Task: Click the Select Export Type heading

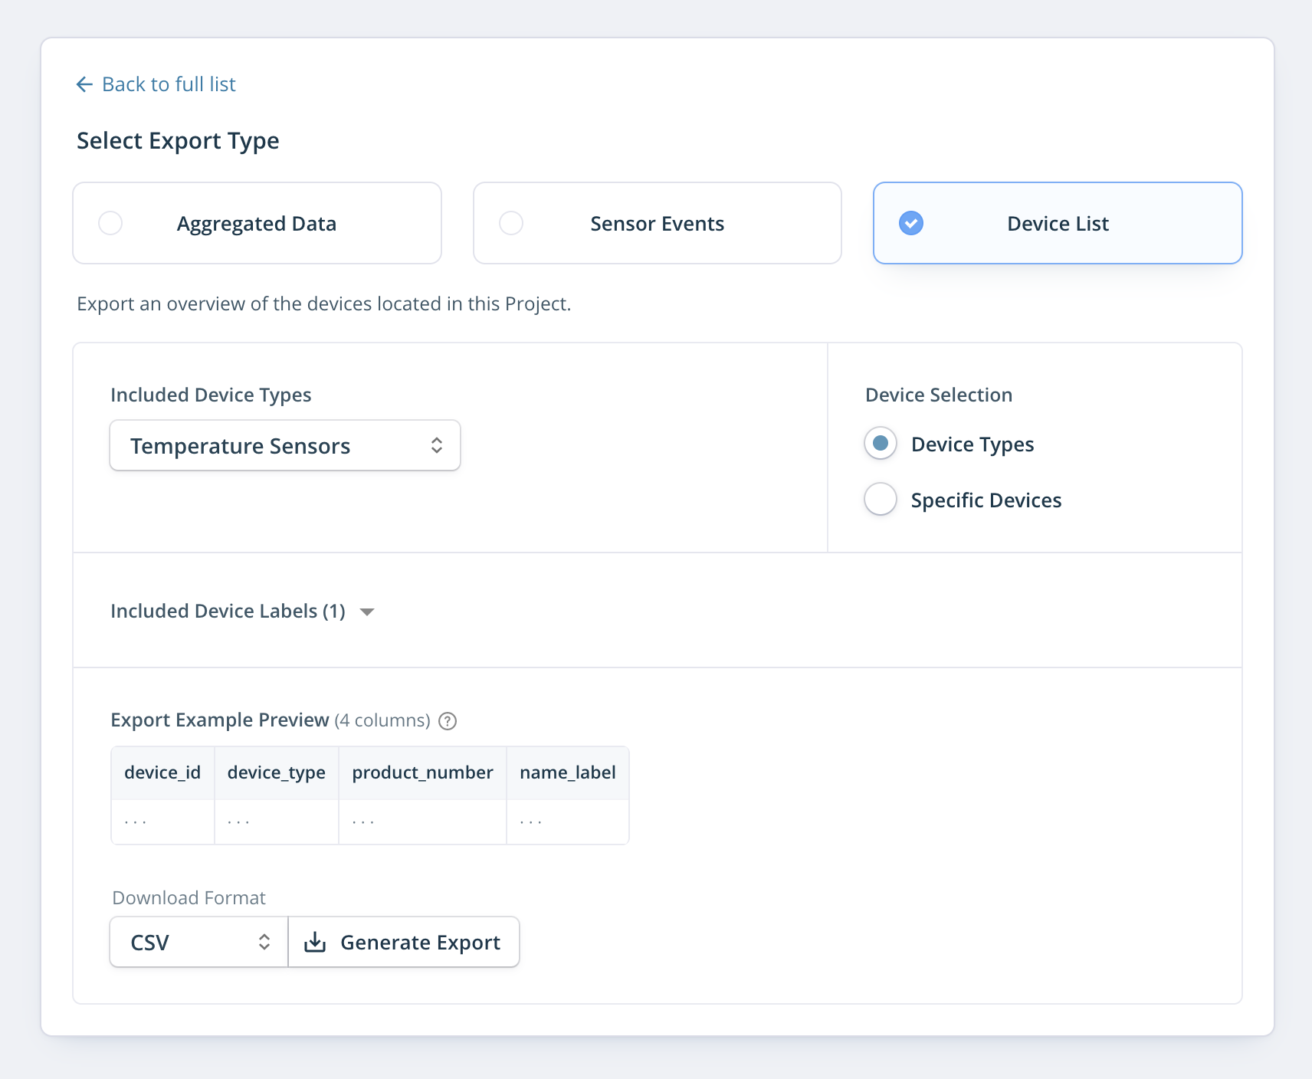Action: 178,141
